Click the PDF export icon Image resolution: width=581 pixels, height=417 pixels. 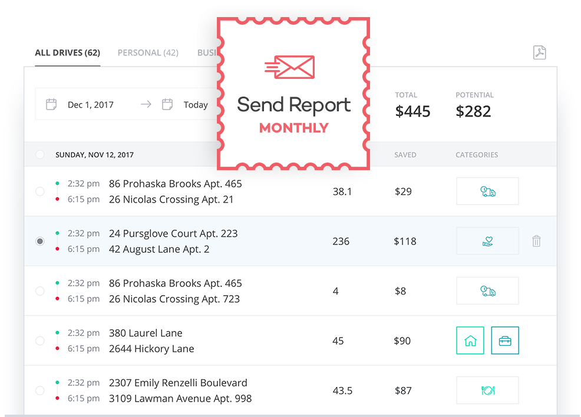coord(540,52)
